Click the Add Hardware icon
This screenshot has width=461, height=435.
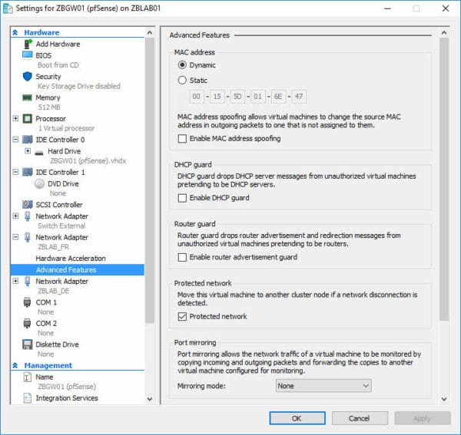[x=28, y=44]
